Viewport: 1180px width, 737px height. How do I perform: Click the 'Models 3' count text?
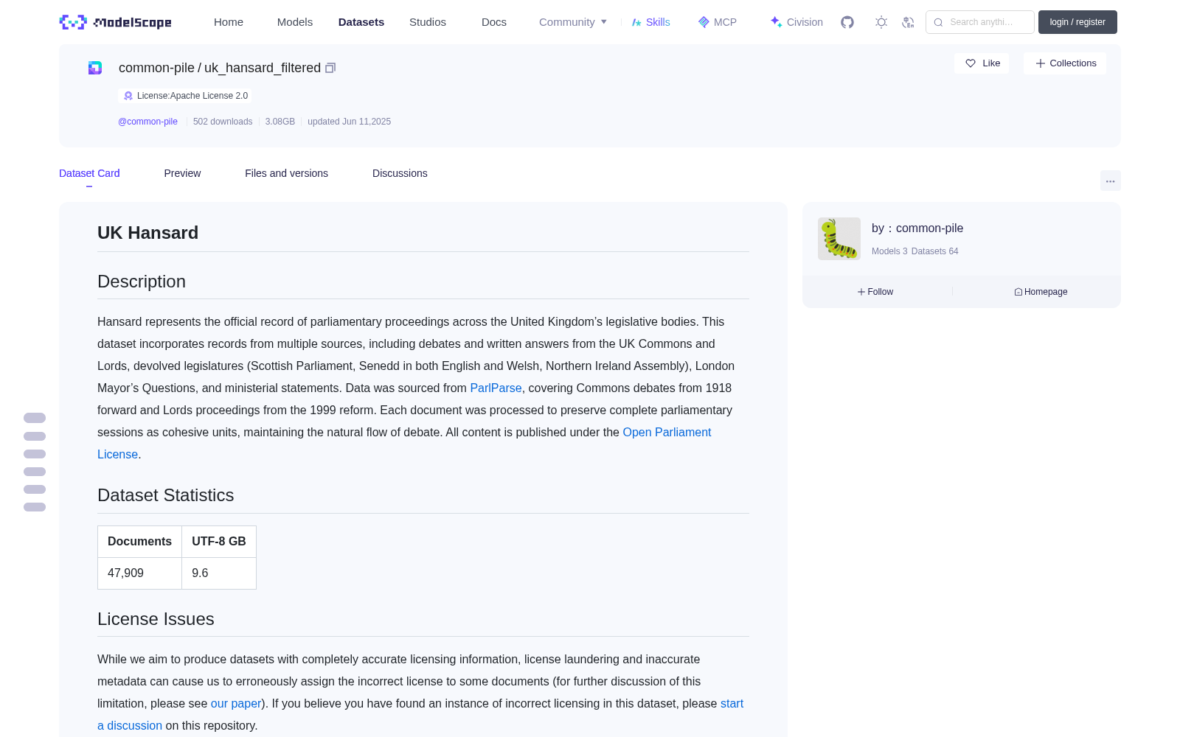coord(889,251)
